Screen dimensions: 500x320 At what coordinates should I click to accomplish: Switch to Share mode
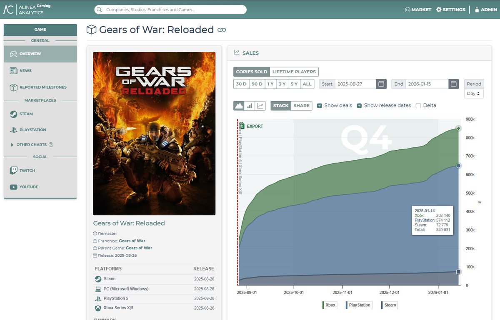pyautogui.click(x=302, y=106)
